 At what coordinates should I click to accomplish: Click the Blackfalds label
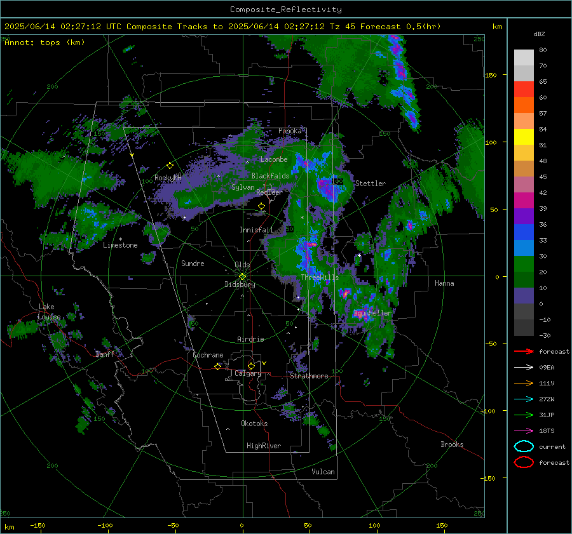tap(270, 176)
